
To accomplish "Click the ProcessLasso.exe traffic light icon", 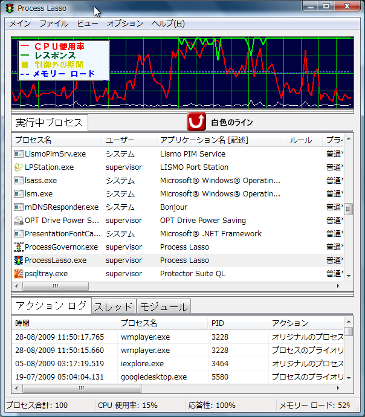I will pos(19,260).
